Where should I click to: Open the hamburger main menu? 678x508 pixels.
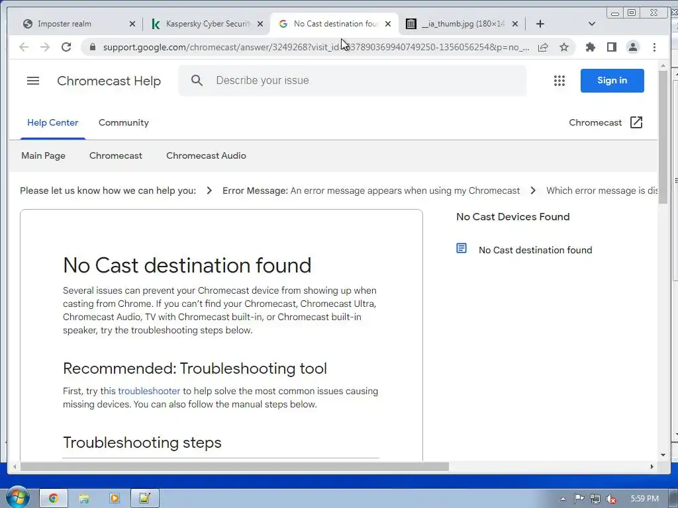[x=33, y=81]
